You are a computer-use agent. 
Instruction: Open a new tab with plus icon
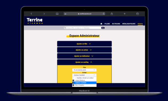[x=125, y=14]
